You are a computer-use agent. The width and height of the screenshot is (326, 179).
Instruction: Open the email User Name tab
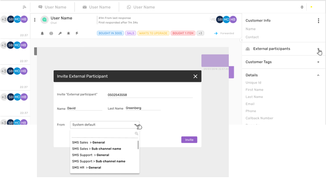[97, 7]
